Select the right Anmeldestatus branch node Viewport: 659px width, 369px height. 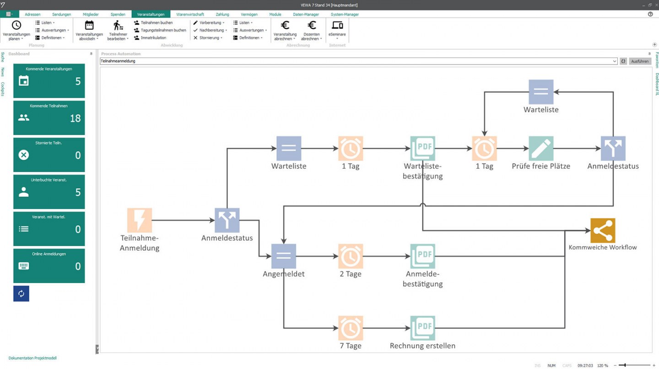coord(613,148)
